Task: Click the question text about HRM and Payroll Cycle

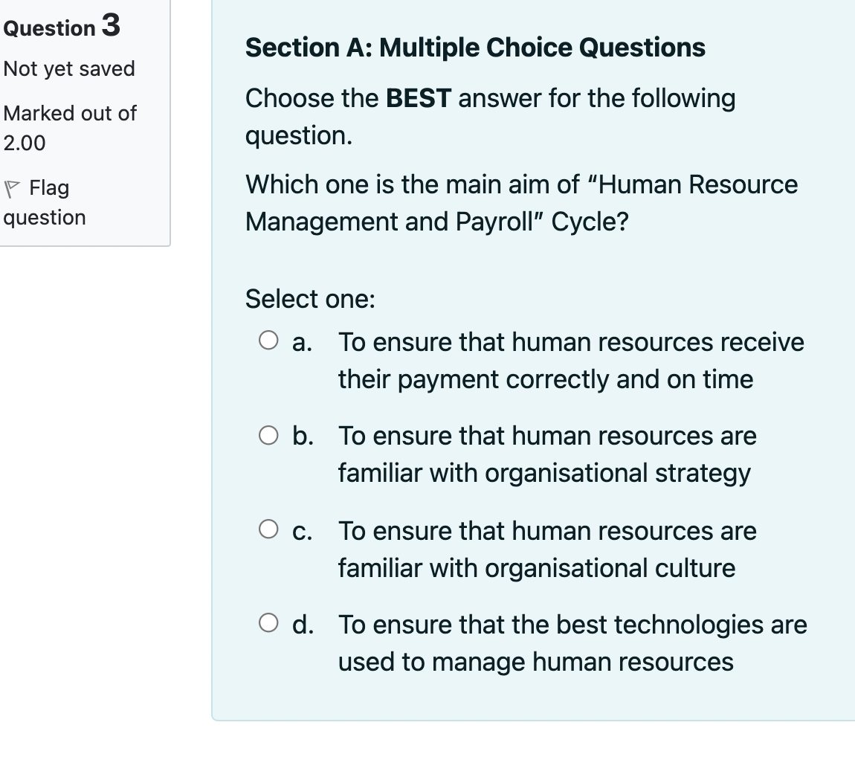Action: tap(520, 202)
